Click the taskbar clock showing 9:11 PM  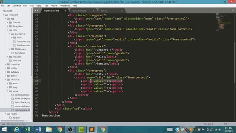point(229,130)
